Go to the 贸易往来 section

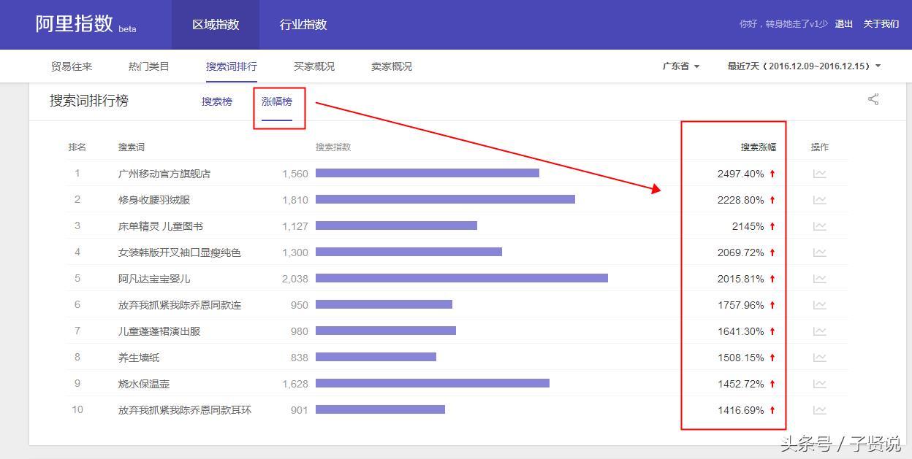[72, 66]
